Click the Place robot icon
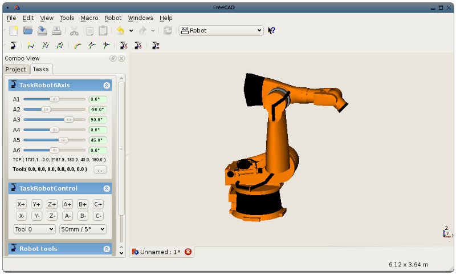The width and height of the screenshot is (456, 275). click(13, 46)
